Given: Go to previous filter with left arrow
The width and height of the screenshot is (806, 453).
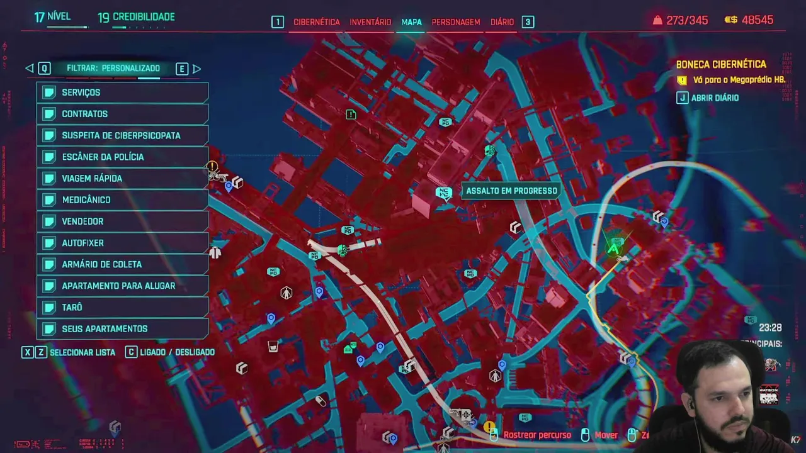Looking at the screenshot, I should click(x=29, y=68).
